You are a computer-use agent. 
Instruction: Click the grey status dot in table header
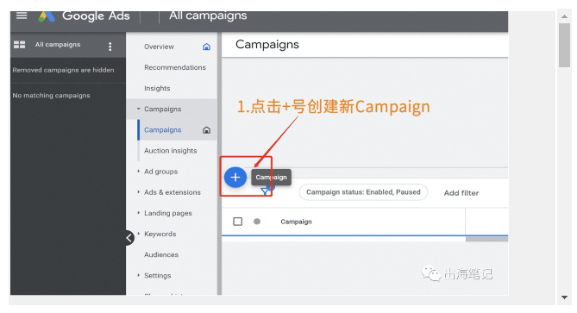click(257, 222)
